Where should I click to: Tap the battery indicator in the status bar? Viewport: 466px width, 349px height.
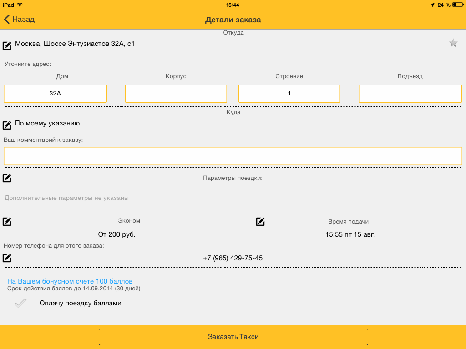(x=458, y=5)
